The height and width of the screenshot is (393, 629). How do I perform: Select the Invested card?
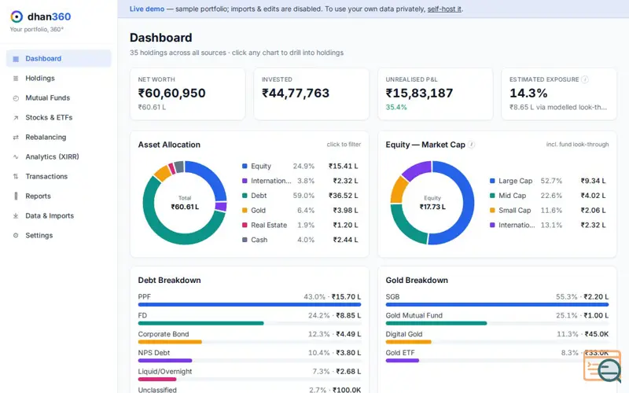click(311, 94)
